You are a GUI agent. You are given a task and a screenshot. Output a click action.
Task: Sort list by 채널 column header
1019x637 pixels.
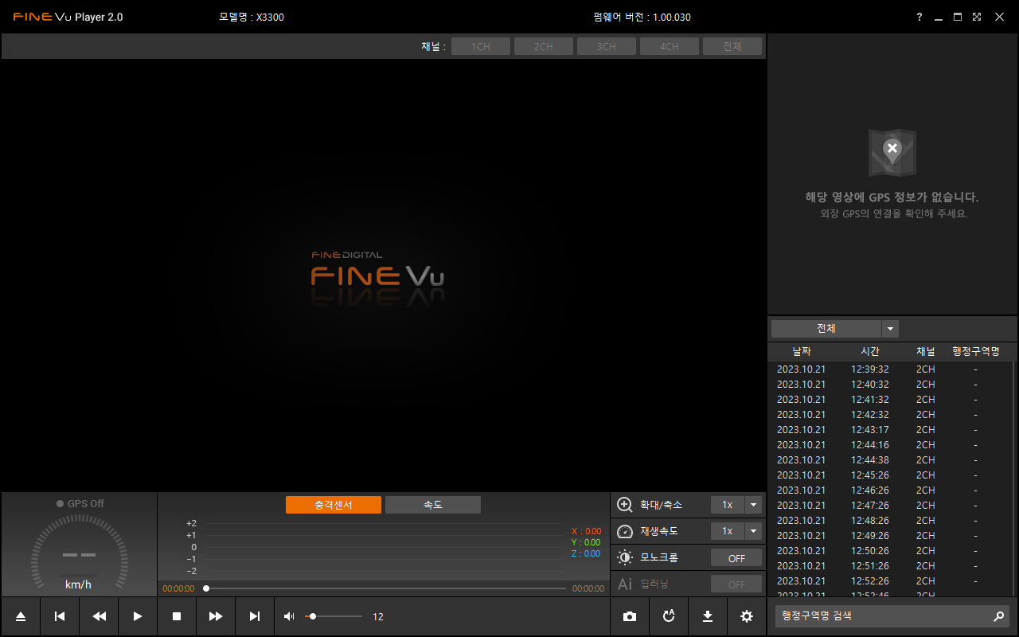tap(926, 351)
